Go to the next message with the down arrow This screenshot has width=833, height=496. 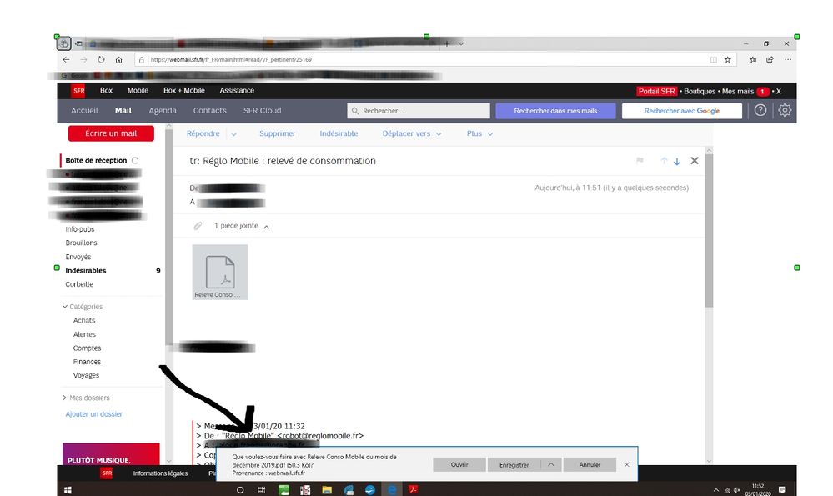(x=677, y=161)
